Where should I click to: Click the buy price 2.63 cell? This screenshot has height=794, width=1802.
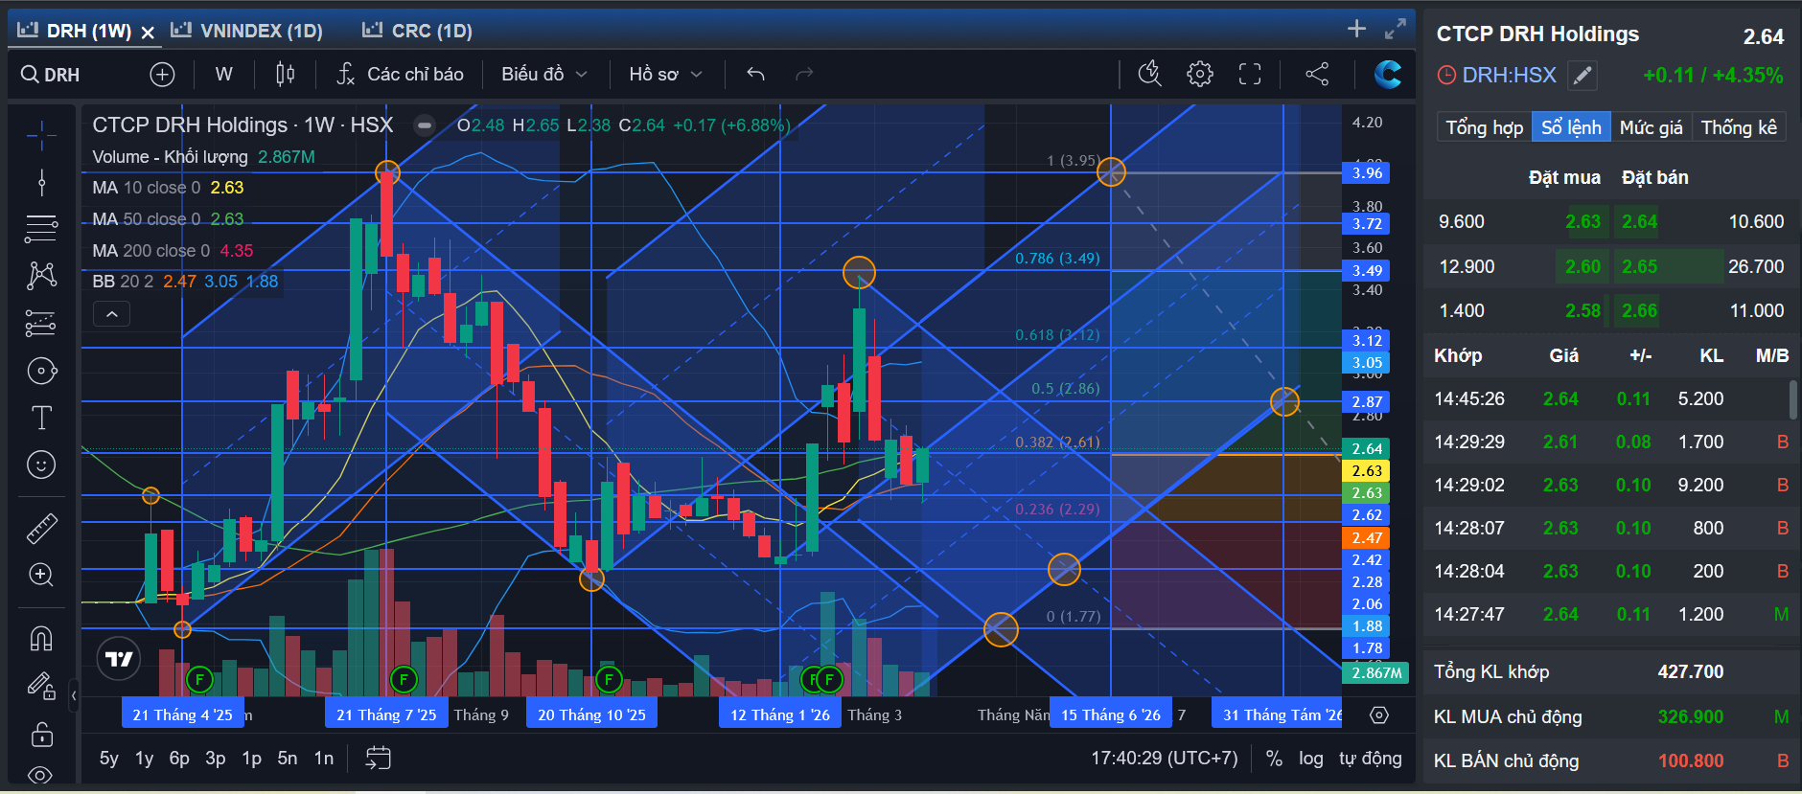(1583, 221)
